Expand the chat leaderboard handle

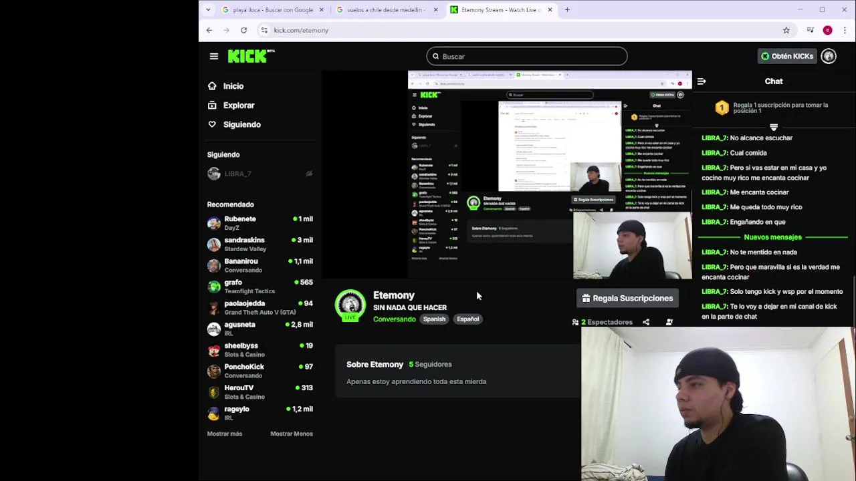click(x=774, y=127)
